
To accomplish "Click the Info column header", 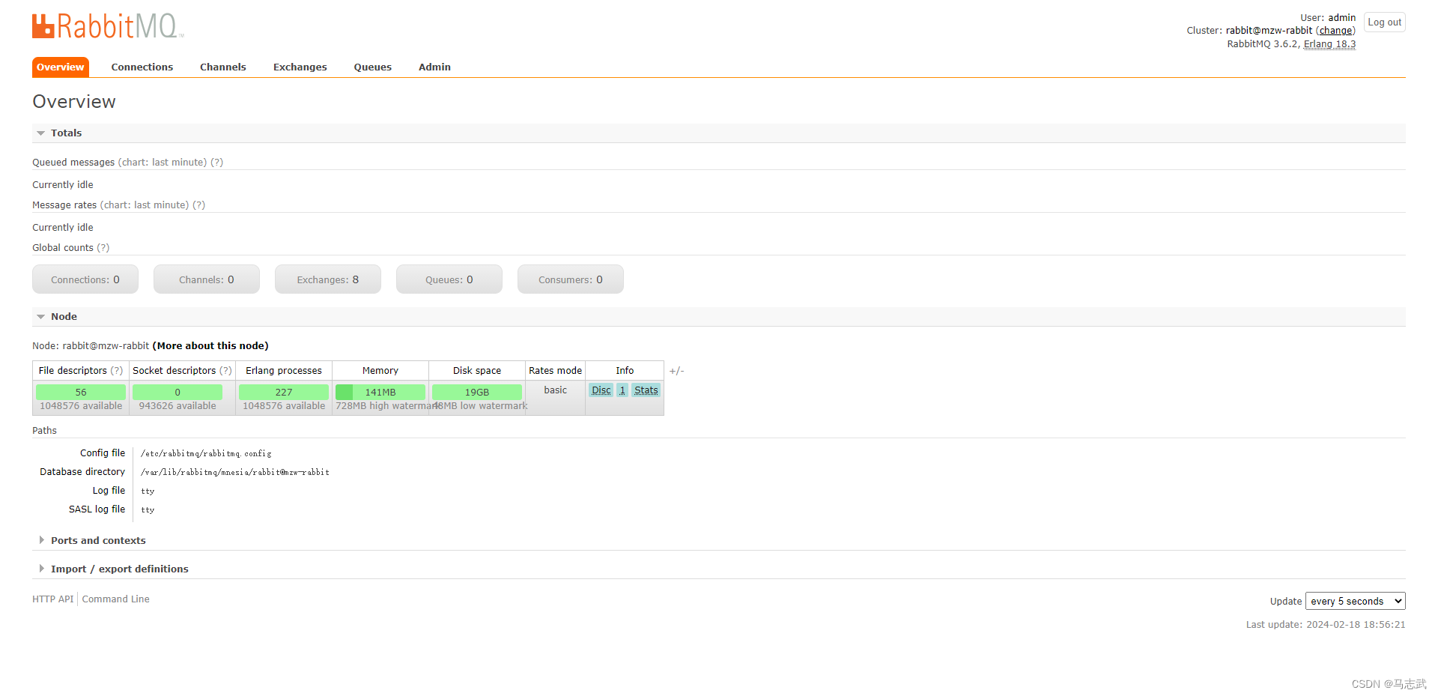I will [x=625, y=371].
